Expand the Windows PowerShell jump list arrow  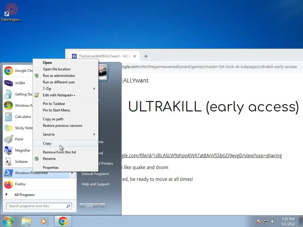click(x=72, y=173)
